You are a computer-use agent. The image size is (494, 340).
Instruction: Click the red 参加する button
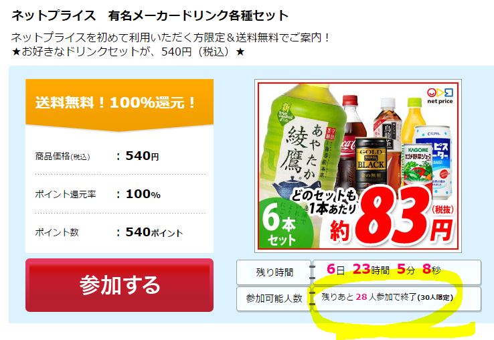119,285
